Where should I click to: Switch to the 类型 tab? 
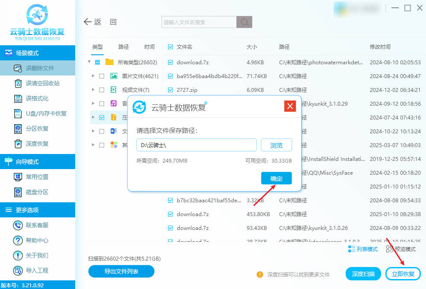97,47
